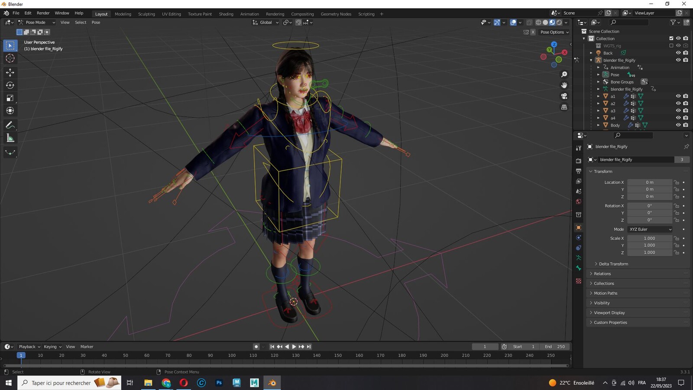Expand the Delta Transform panel
The image size is (693, 390).
point(613,264)
